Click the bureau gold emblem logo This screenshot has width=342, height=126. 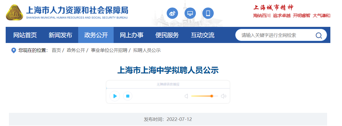point(15,13)
